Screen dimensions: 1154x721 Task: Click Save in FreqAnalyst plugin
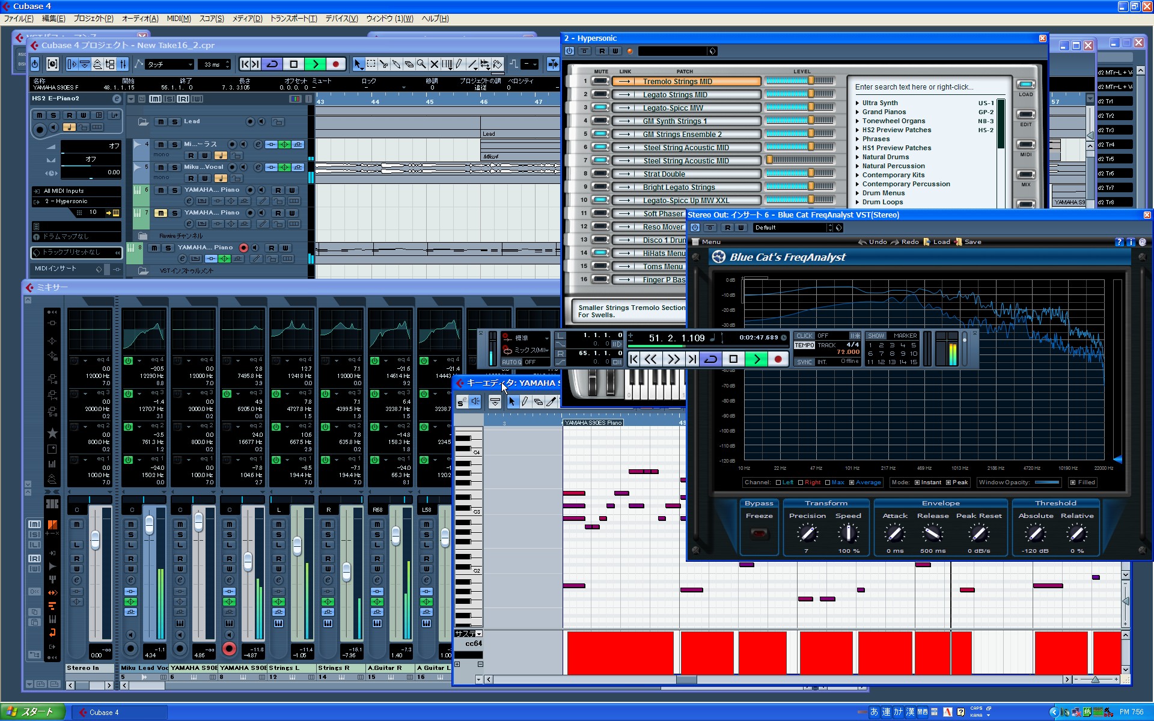(x=968, y=242)
